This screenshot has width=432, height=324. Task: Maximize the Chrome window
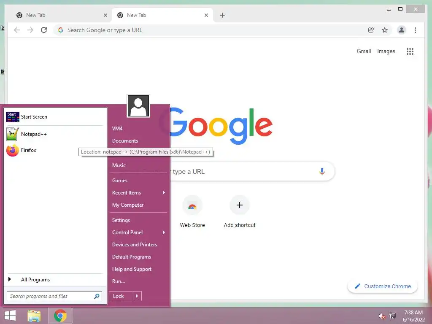pyautogui.click(x=400, y=9)
